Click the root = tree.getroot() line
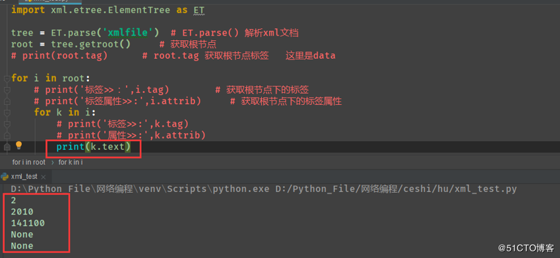 71,44
